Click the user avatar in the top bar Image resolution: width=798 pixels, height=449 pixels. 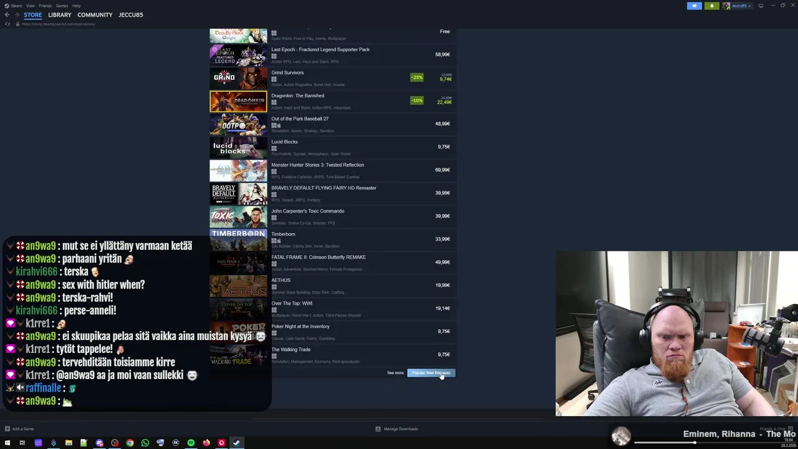point(726,6)
